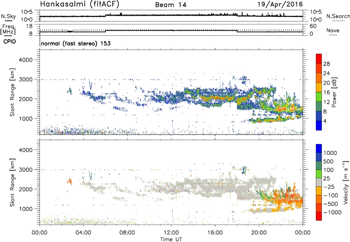Click the 'normal (fast stereo) 153' text

click(x=76, y=43)
